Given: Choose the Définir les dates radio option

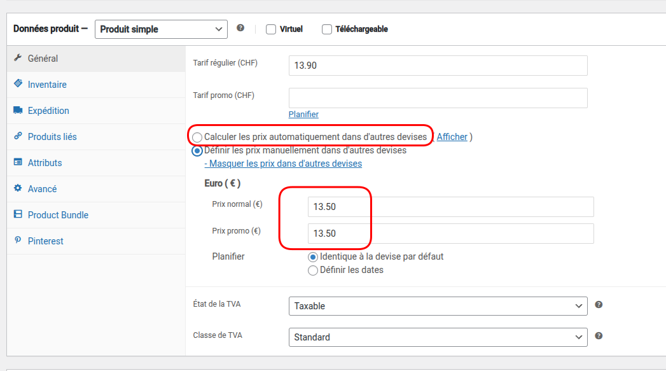Looking at the screenshot, I should pyautogui.click(x=313, y=270).
